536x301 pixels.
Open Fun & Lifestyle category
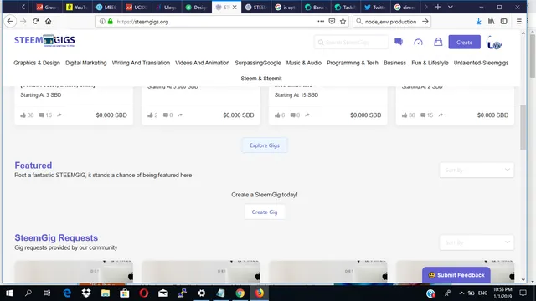[430, 63]
